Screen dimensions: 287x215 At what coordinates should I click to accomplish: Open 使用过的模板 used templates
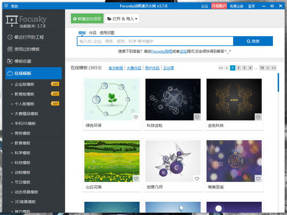pyautogui.click(x=34, y=49)
